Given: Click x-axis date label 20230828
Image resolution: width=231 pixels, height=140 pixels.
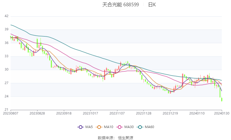Looking at the screenshot, I should coord(37,113).
